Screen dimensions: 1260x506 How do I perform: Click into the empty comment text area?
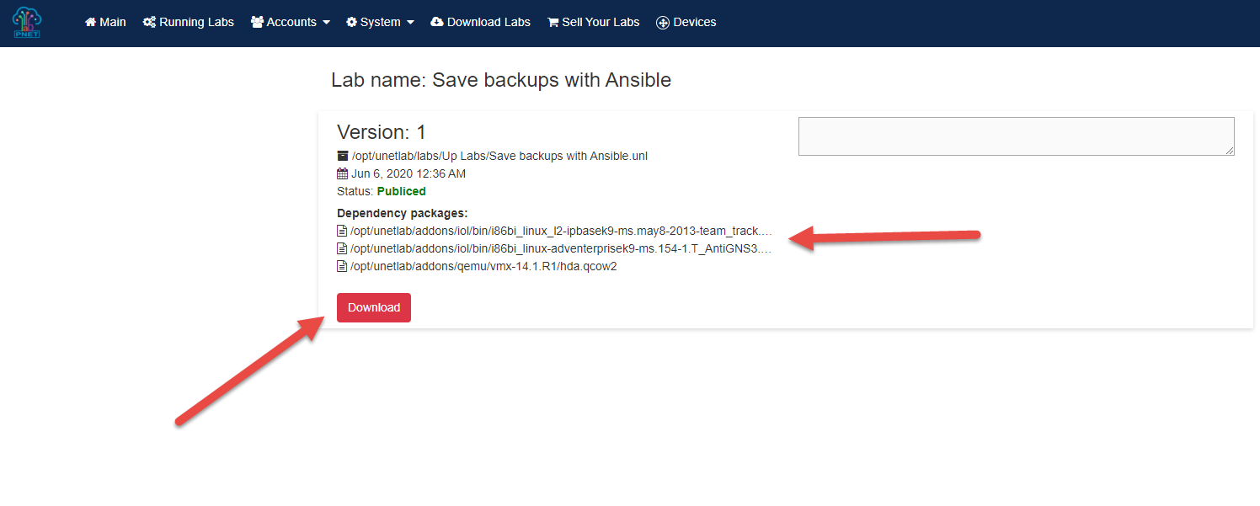coord(1017,136)
